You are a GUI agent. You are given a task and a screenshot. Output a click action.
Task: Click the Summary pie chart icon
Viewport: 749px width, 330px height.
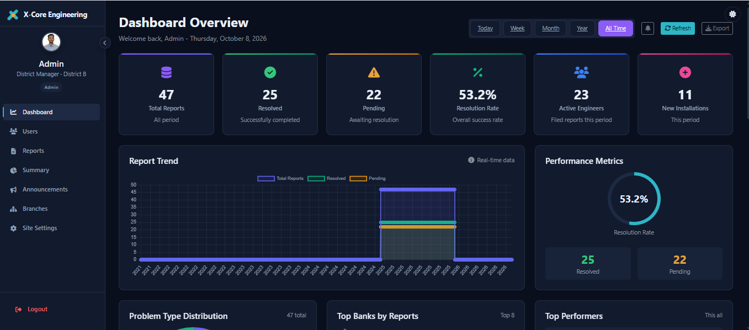(x=13, y=170)
